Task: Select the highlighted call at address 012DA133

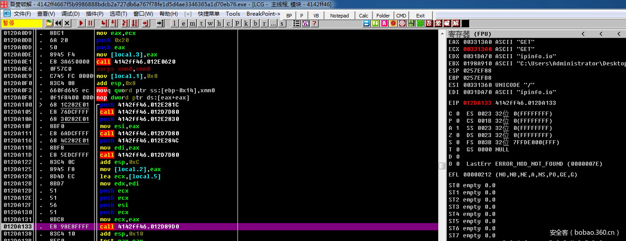Action: (x=139, y=227)
